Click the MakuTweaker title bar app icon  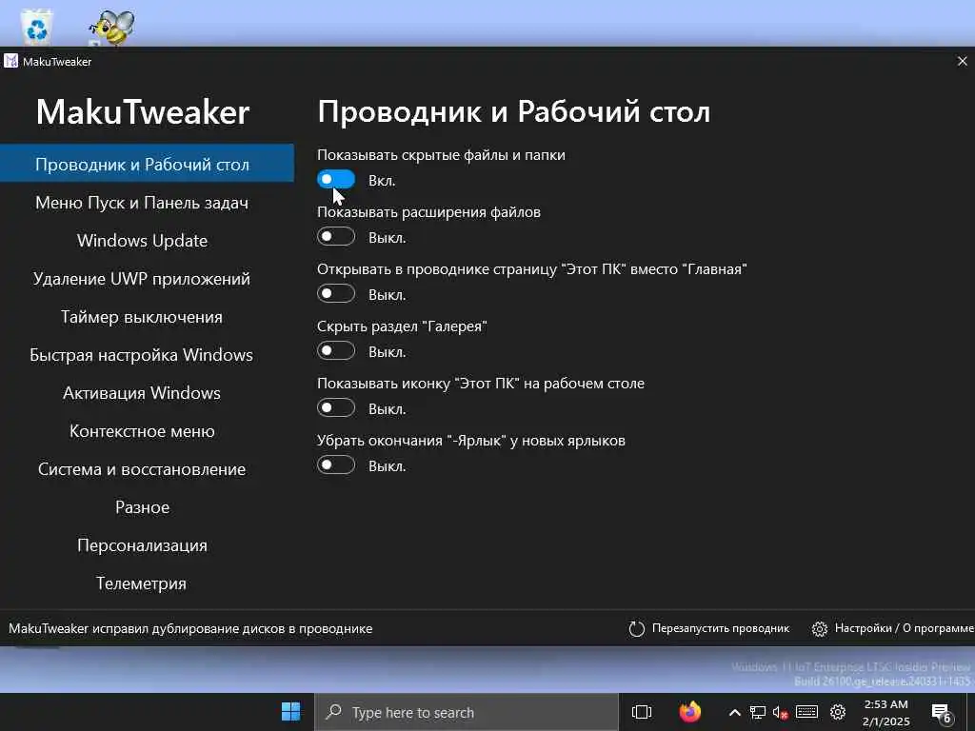pyautogui.click(x=11, y=61)
